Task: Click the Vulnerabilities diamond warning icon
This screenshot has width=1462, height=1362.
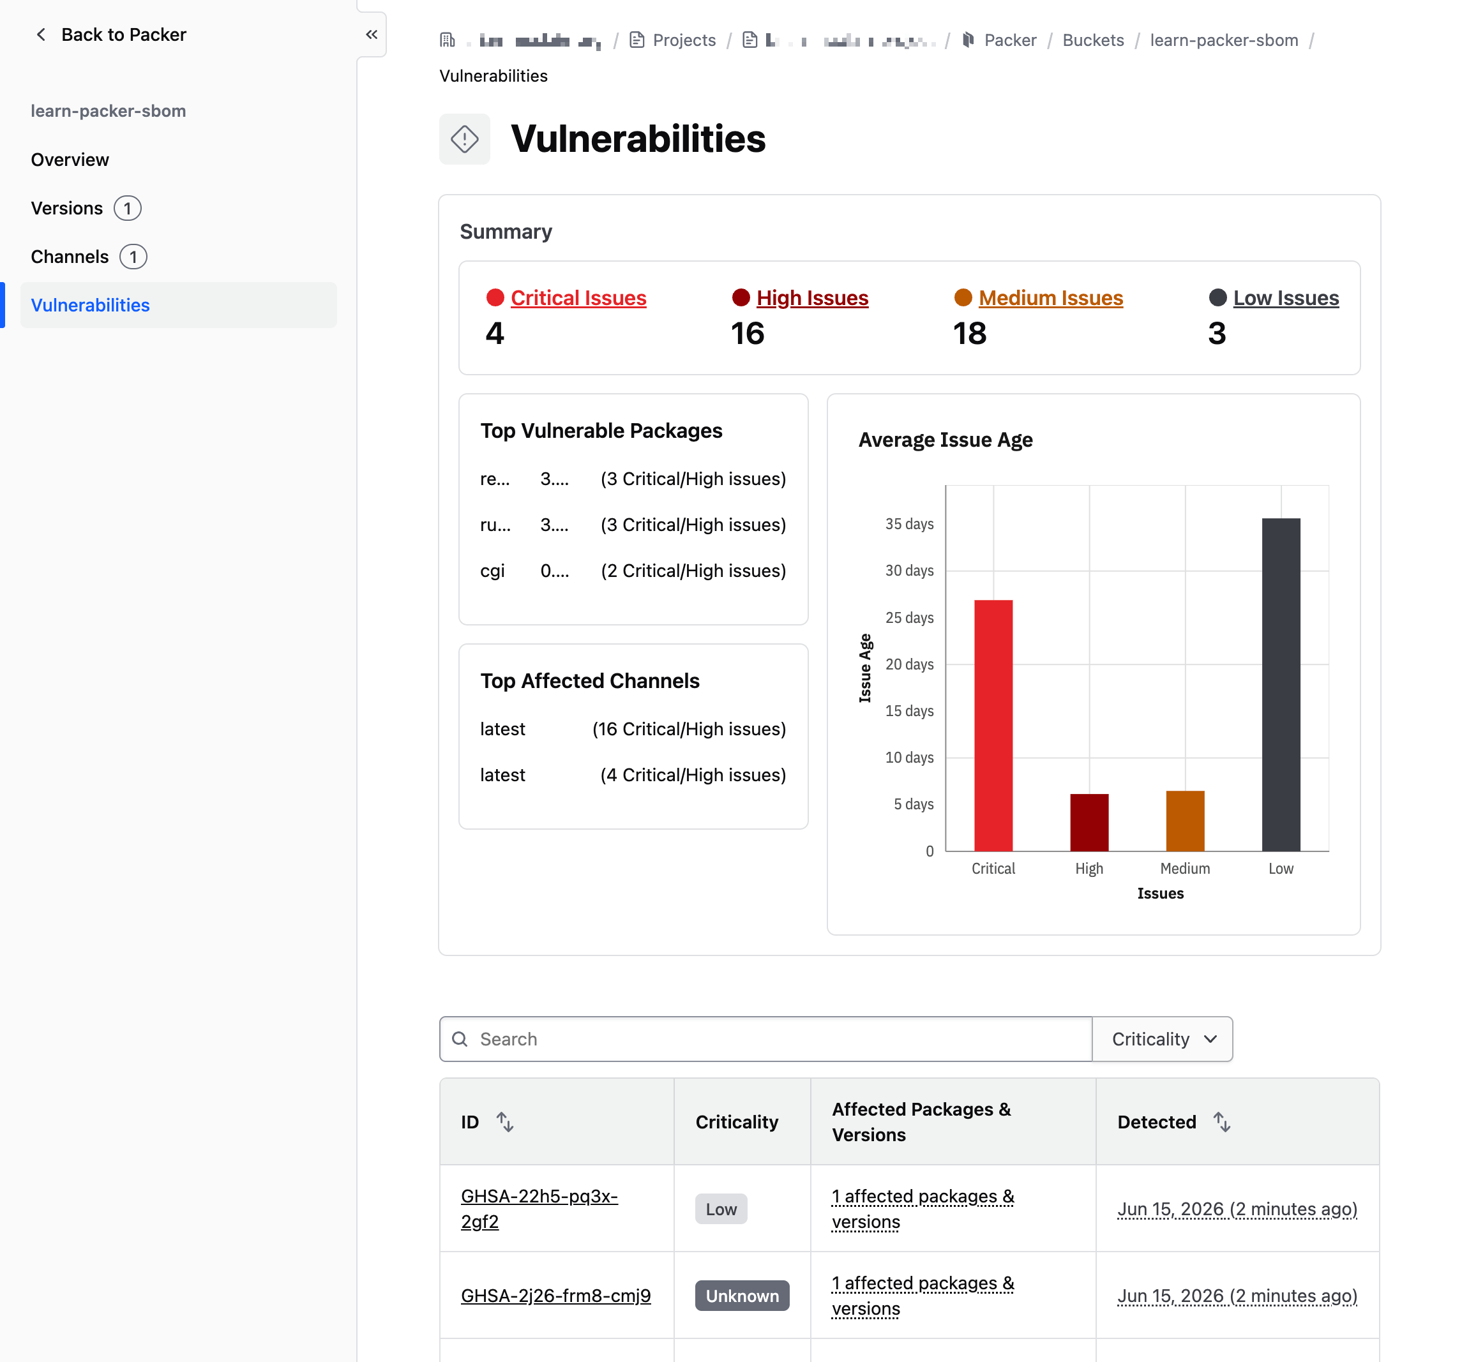Action: (x=465, y=139)
